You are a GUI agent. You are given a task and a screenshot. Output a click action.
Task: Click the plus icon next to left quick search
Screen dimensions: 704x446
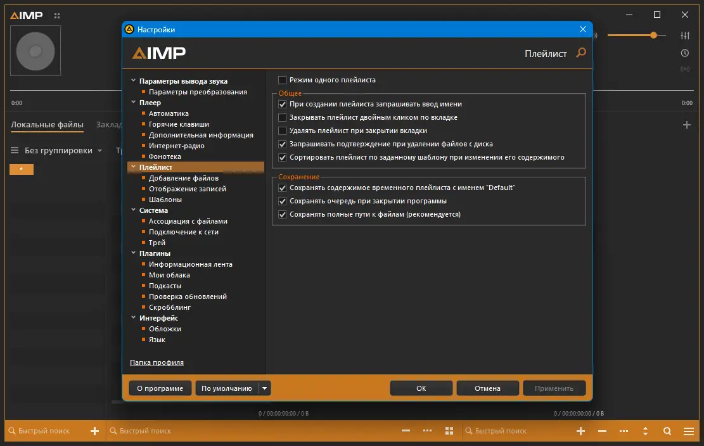94,431
